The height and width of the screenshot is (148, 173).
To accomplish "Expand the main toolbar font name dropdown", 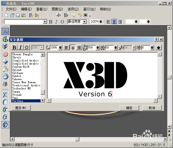I will (45, 22).
